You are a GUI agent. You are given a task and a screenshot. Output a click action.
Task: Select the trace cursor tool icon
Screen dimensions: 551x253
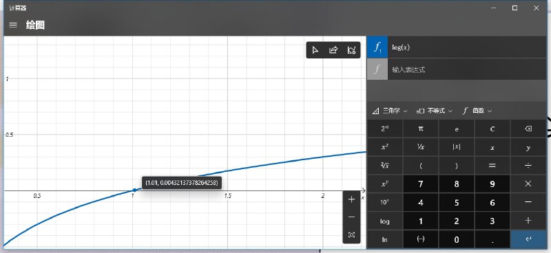(x=315, y=50)
